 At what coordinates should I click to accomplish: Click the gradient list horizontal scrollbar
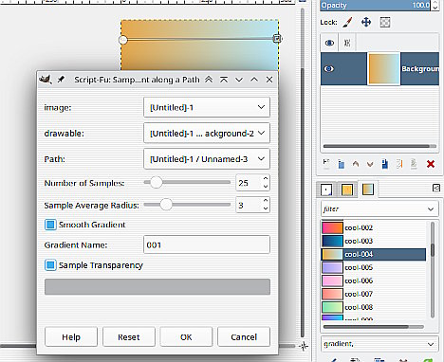pyautogui.click(x=373, y=327)
